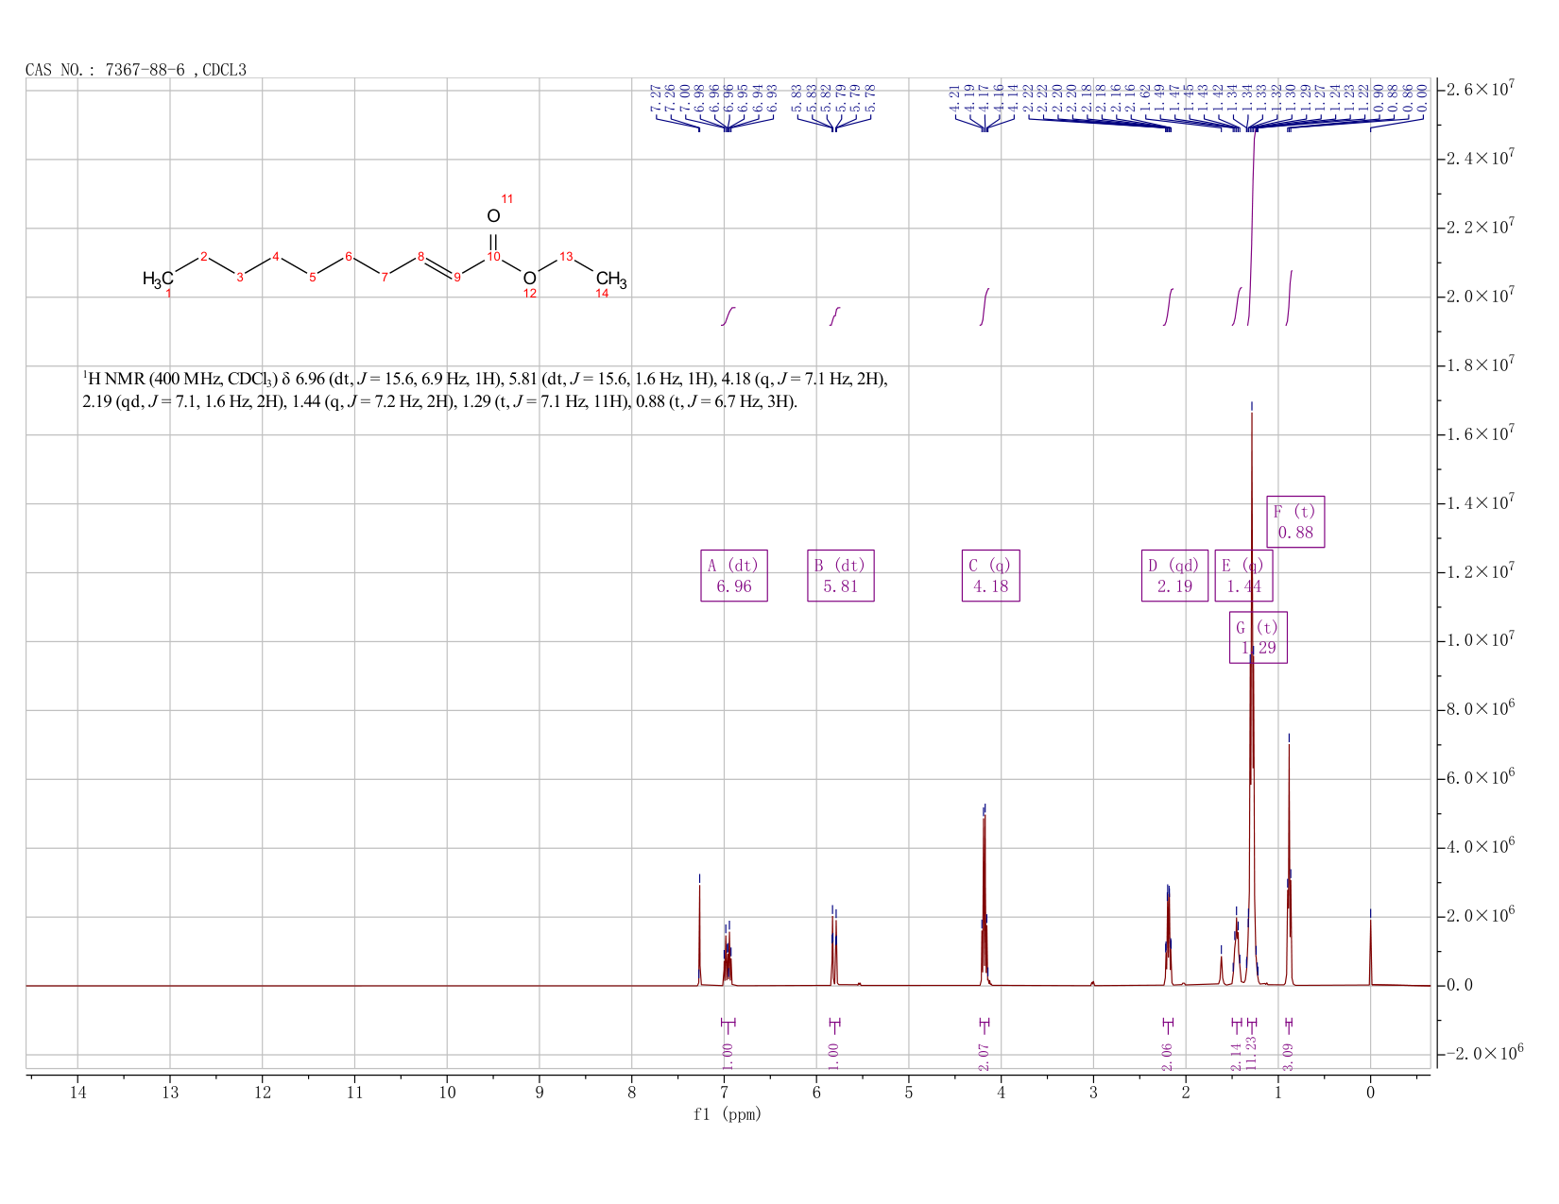The image size is (1559, 1204).
Task: Click the x-axis tick label 8
Action: (631, 1093)
